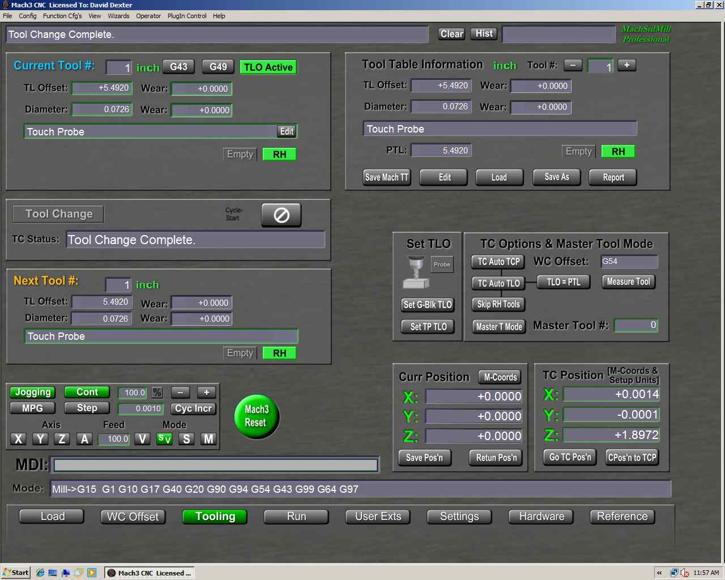Select the Z axis jog icon
The height and width of the screenshot is (580, 725).
[62, 438]
